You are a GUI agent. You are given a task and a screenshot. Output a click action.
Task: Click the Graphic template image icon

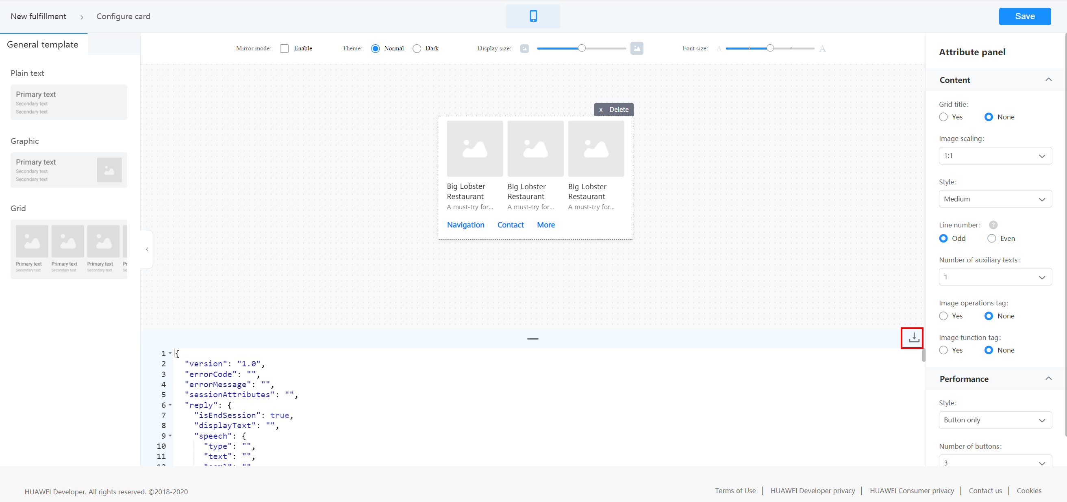(x=109, y=170)
